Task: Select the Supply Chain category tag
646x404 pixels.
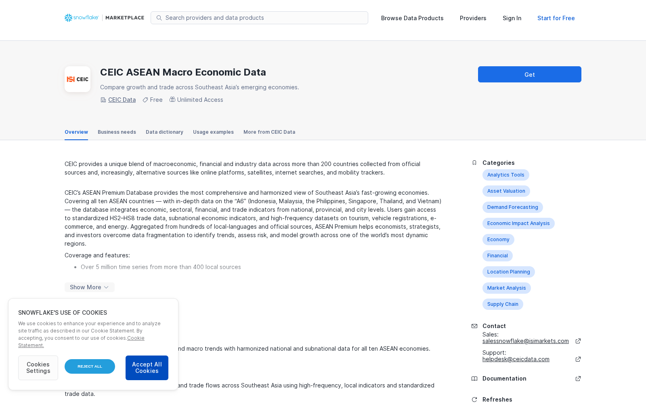Action: click(503, 304)
